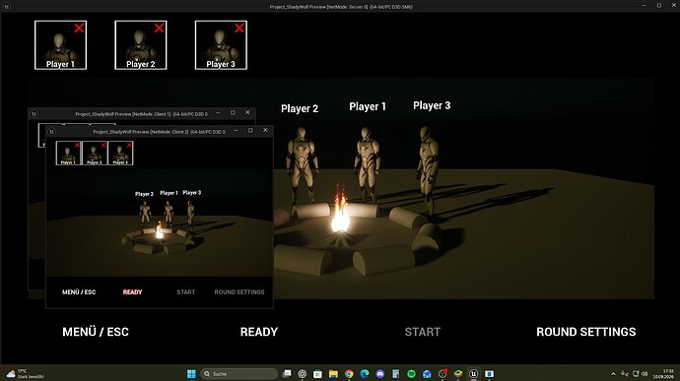680x381 pixels.
Task: Launch Google Chrome from the taskbar
Action: click(349, 374)
